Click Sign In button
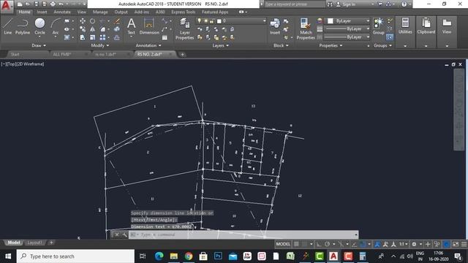The image size is (468, 263). [346, 4]
